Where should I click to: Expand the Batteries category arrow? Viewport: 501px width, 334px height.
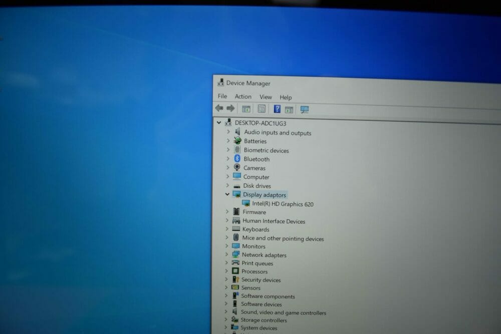point(228,141)
